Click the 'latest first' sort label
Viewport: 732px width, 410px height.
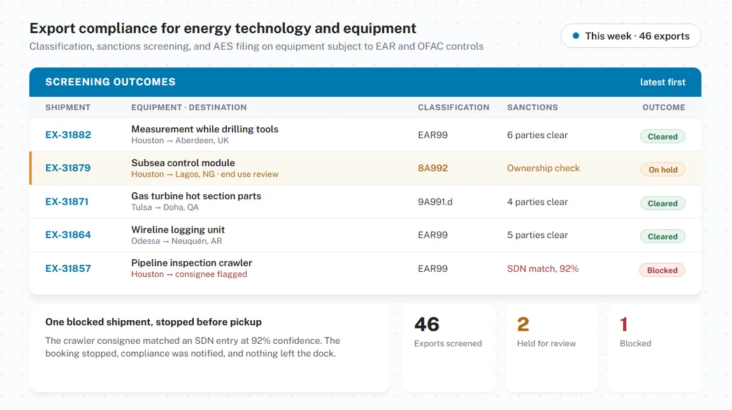pyautogui.click(x=663, y=82)
